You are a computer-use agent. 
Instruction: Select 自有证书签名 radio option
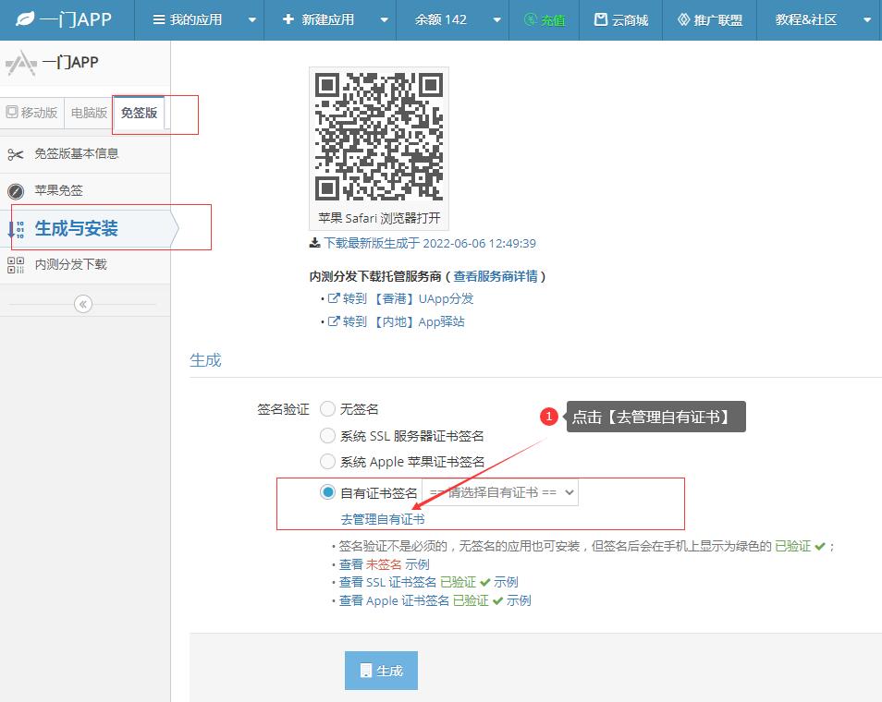[327, 492]
